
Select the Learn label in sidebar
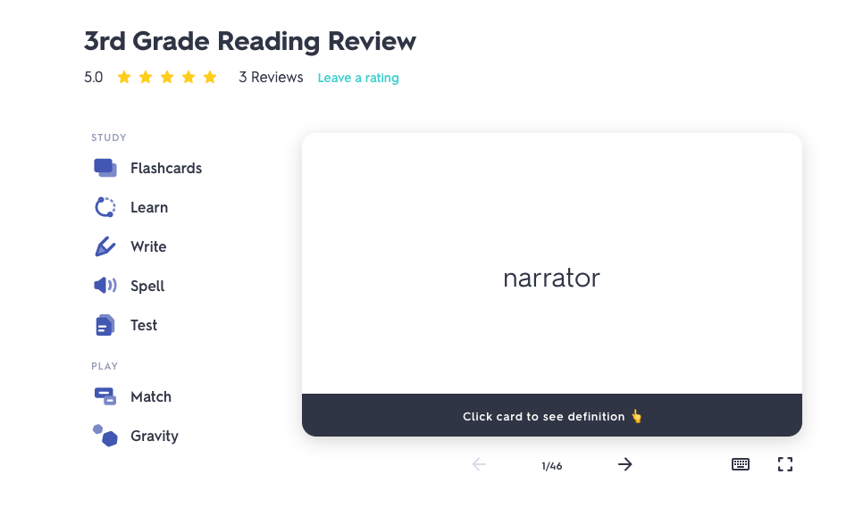click(x=149, y=207)
